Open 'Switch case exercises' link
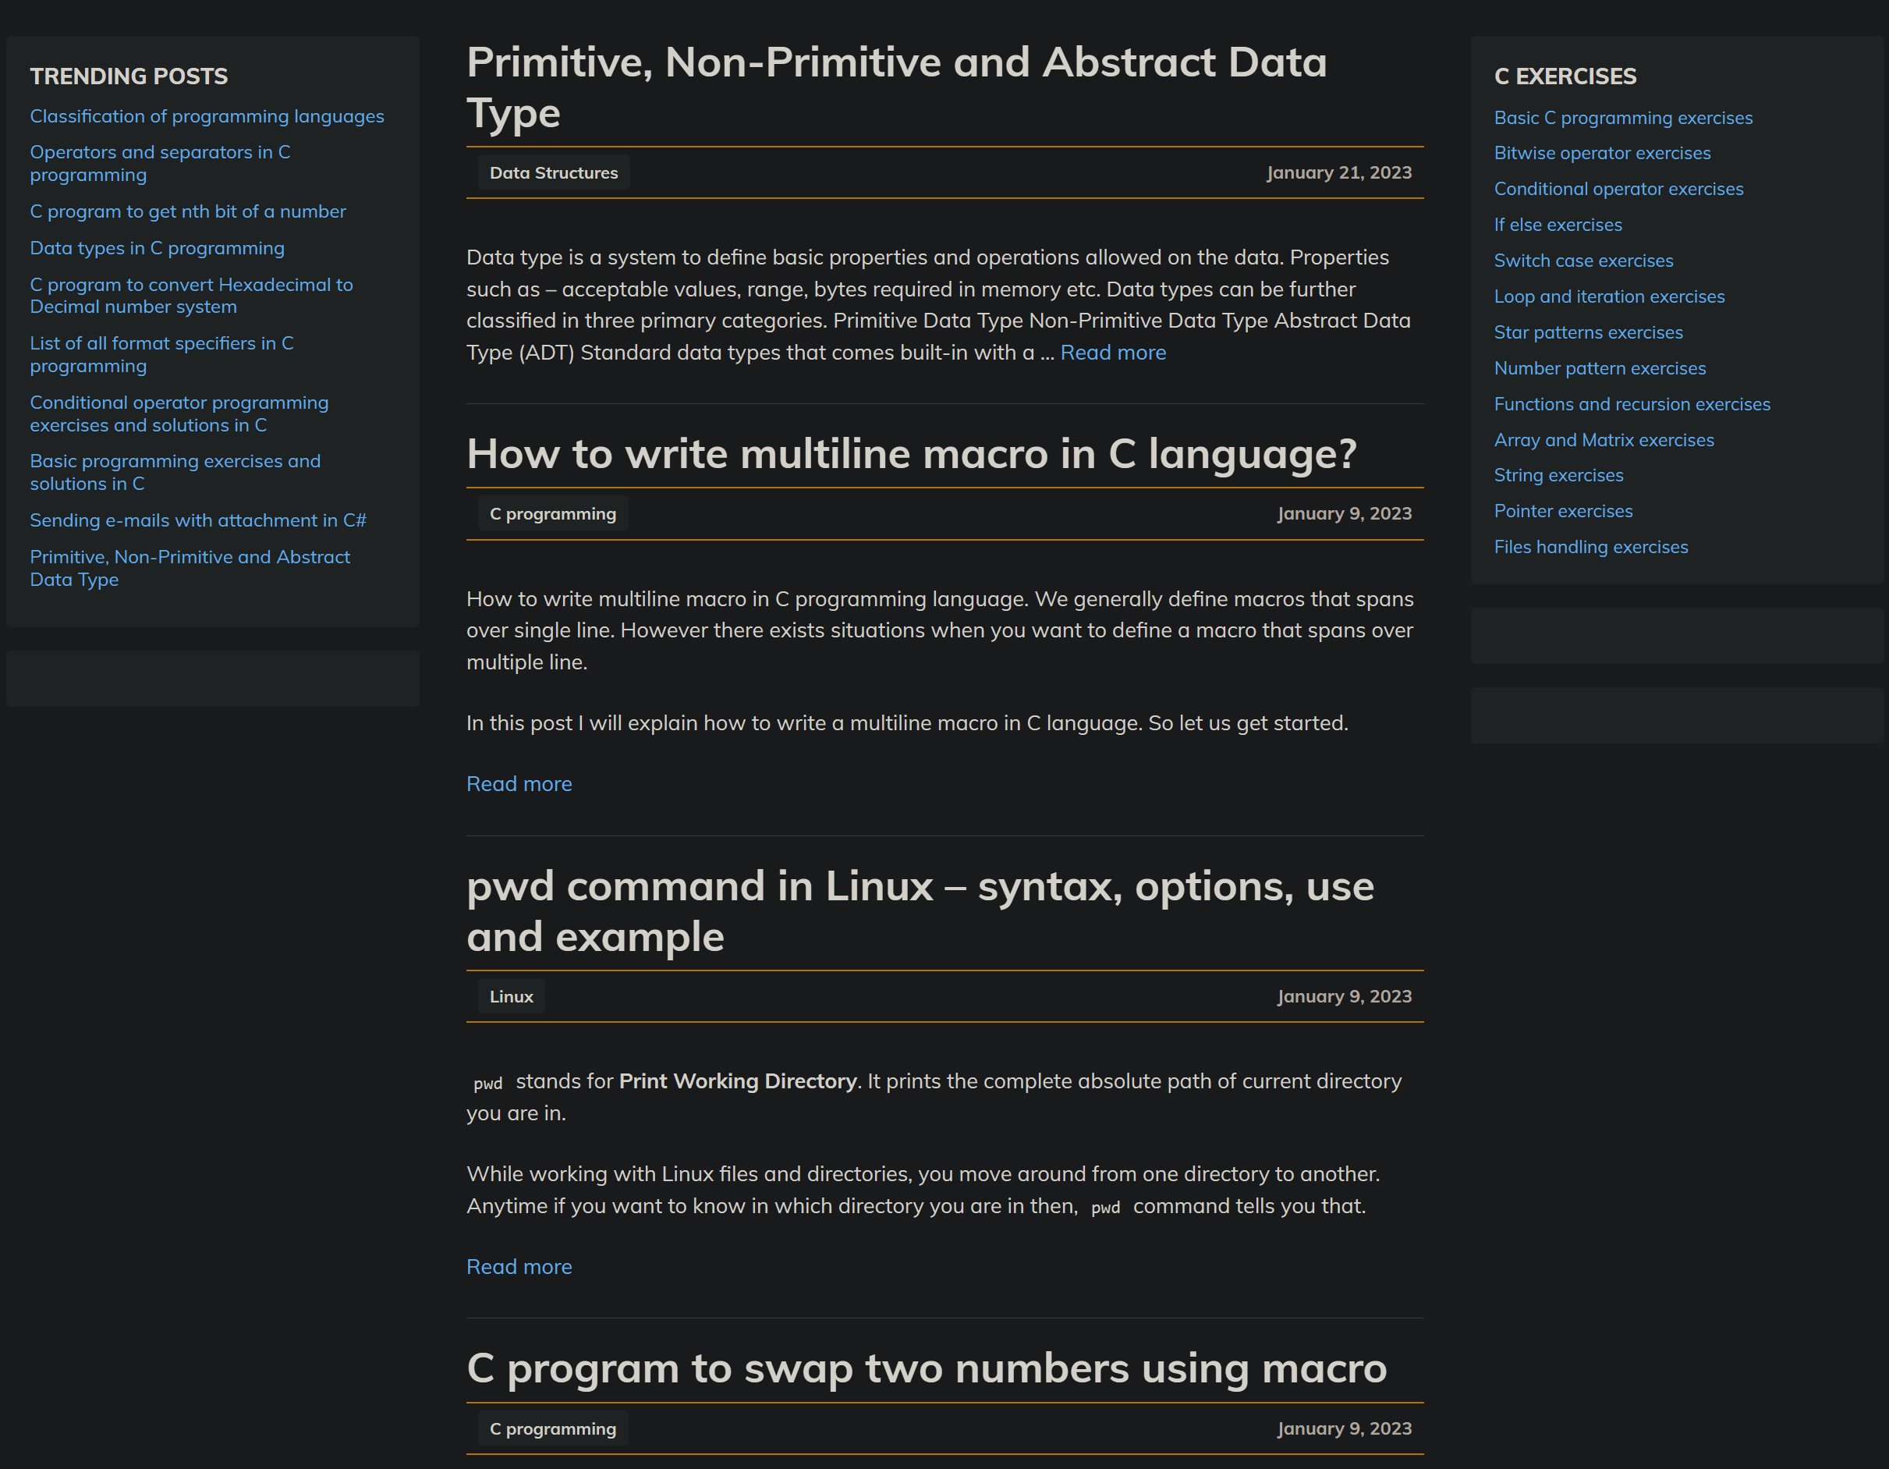 point(1582,261)
